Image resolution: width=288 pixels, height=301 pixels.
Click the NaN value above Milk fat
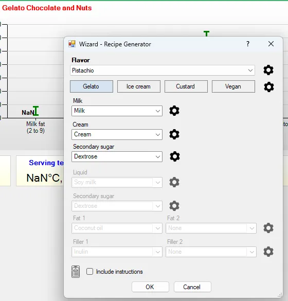click(x=28, y=113)
